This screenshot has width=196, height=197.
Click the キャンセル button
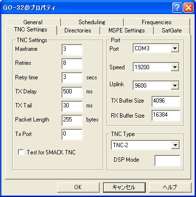124,187
